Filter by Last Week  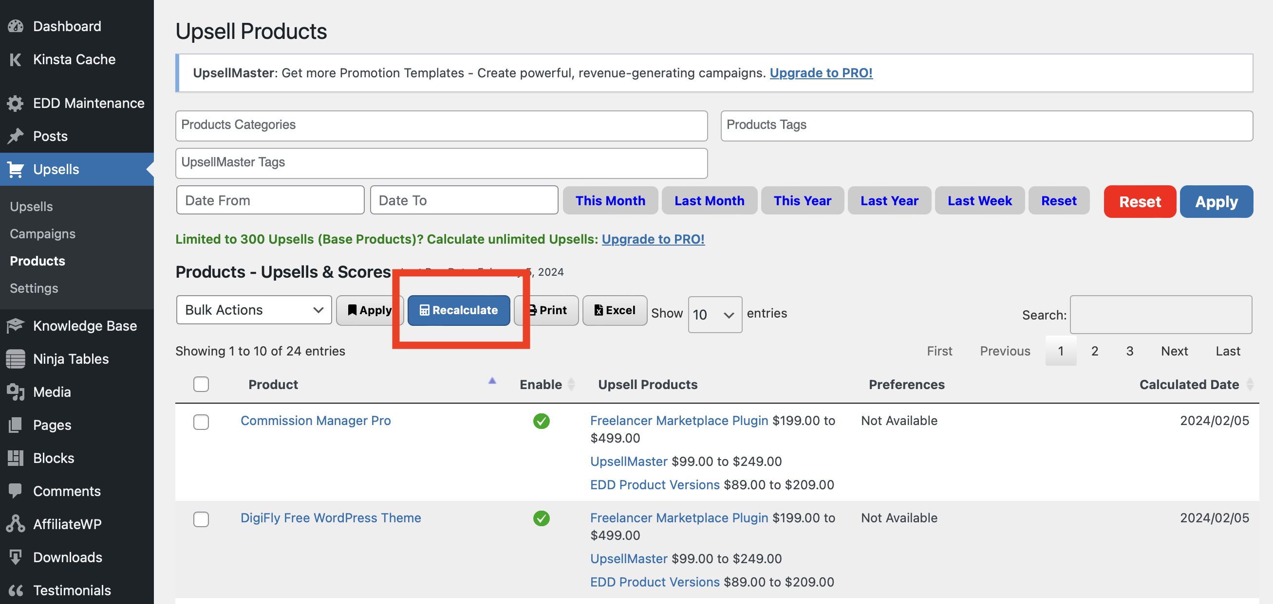pos(979,200)
